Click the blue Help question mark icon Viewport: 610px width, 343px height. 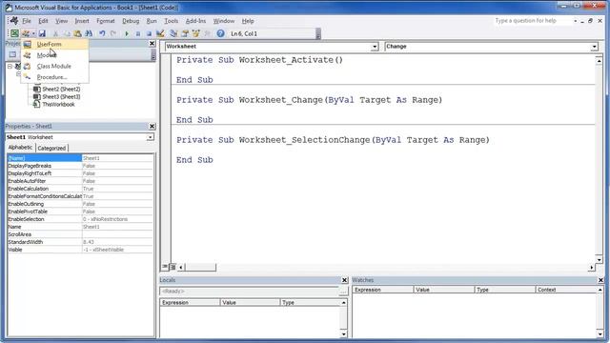coord(220,34)
